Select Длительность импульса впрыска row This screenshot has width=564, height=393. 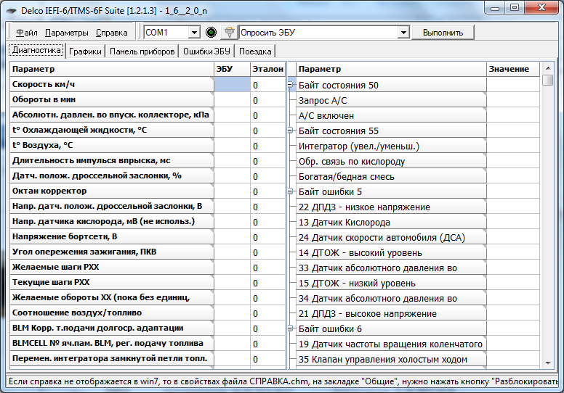pos(112,161)
